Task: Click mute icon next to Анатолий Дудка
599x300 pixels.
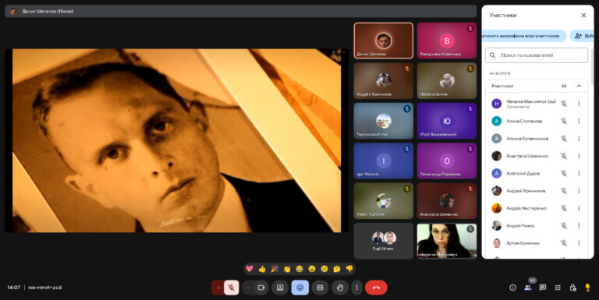Action: (x=563, y=173)
